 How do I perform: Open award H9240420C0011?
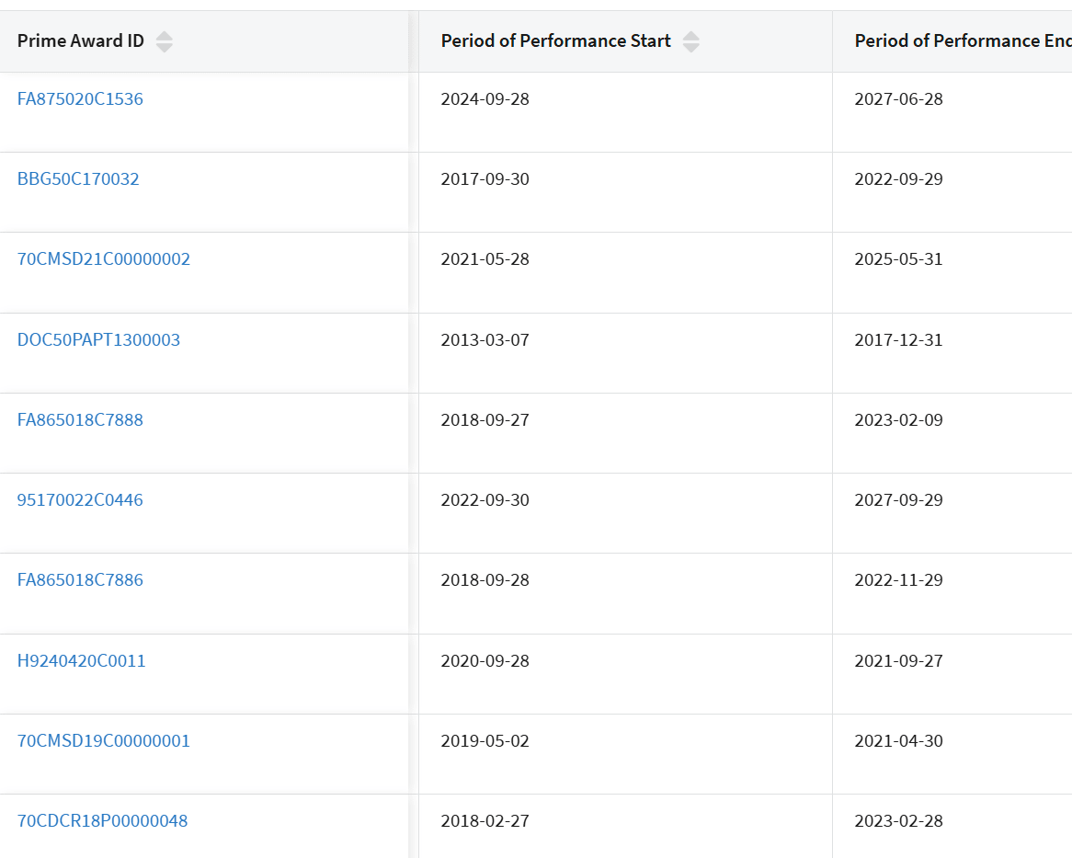[x=81, y=661]
